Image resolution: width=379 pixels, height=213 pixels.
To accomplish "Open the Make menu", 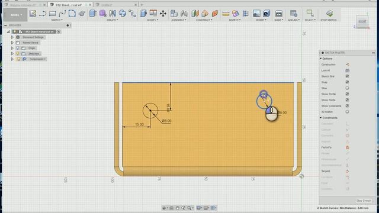I will [x=279, y=20].
